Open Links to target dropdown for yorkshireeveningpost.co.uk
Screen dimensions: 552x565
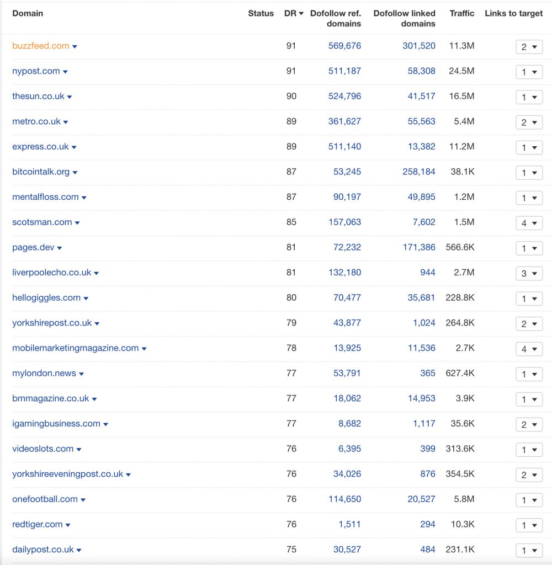tap(529, 475)
